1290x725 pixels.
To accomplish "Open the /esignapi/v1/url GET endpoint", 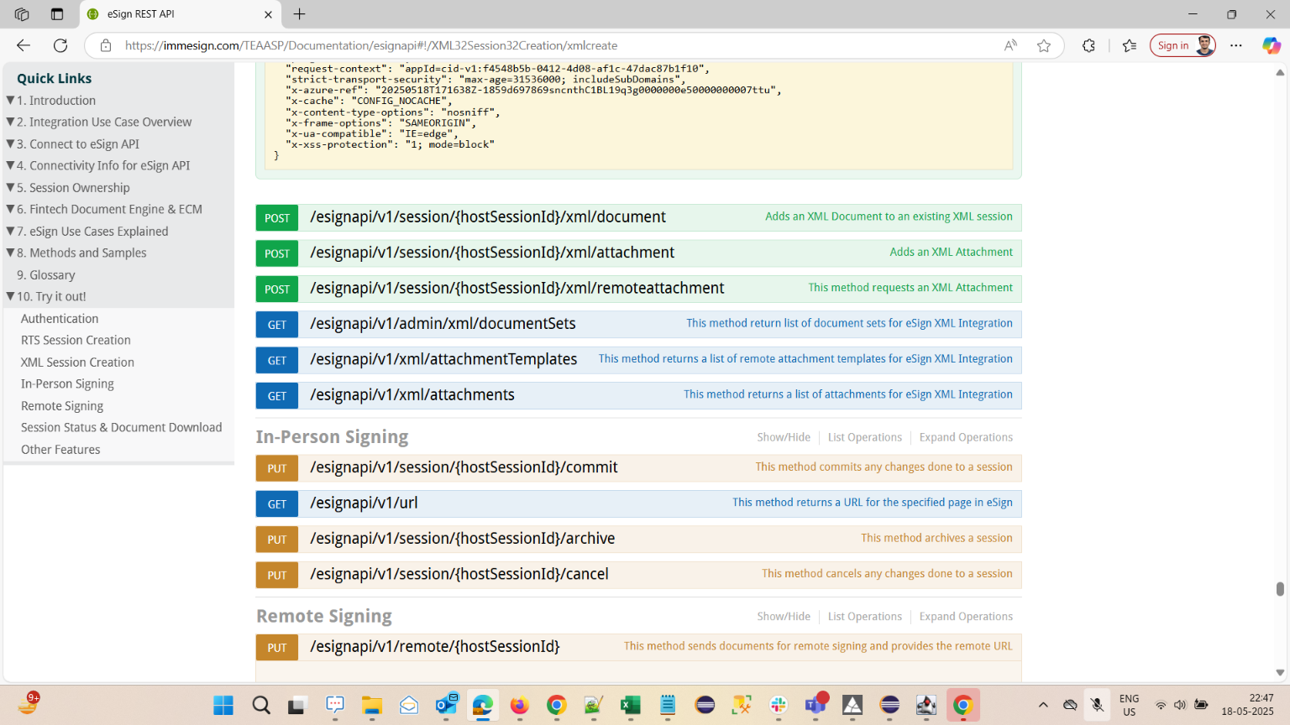I will click(x=364, y=503).
